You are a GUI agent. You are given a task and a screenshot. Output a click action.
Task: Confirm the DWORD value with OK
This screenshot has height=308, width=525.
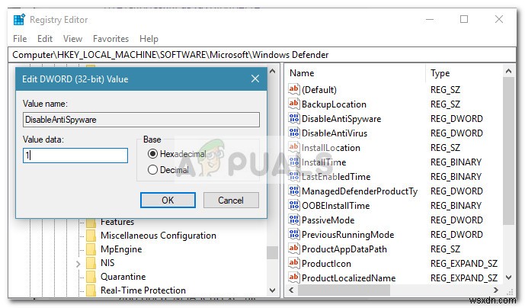point(168,200)
